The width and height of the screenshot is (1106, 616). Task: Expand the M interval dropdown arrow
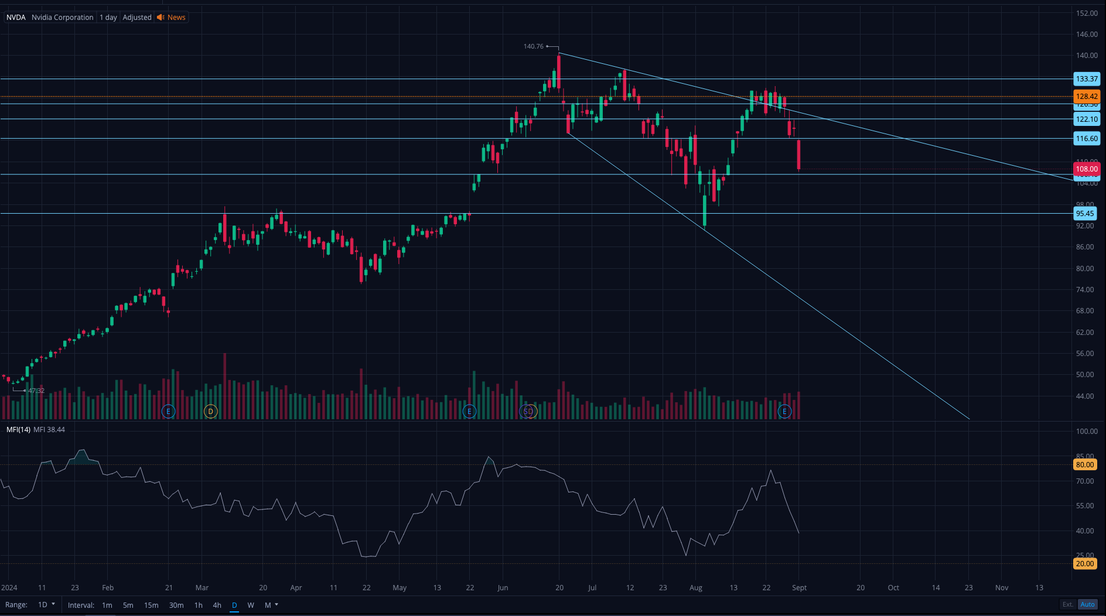[276, 605]
